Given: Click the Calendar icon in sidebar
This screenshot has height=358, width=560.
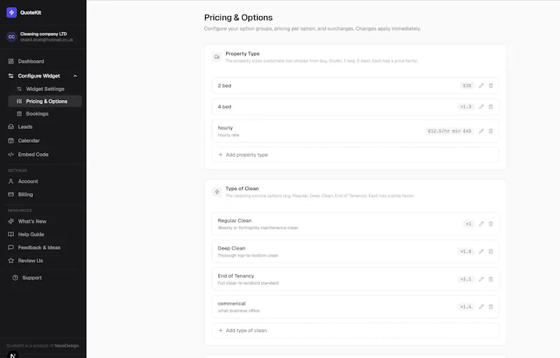Looking at the screenshot, I should click(11, 141).
